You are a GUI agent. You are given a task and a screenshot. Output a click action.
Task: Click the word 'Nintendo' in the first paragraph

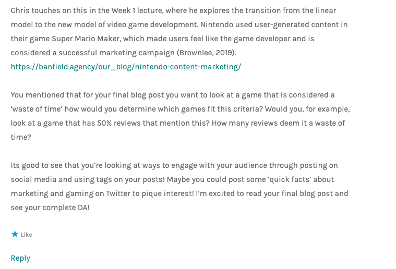click(217, 25)
